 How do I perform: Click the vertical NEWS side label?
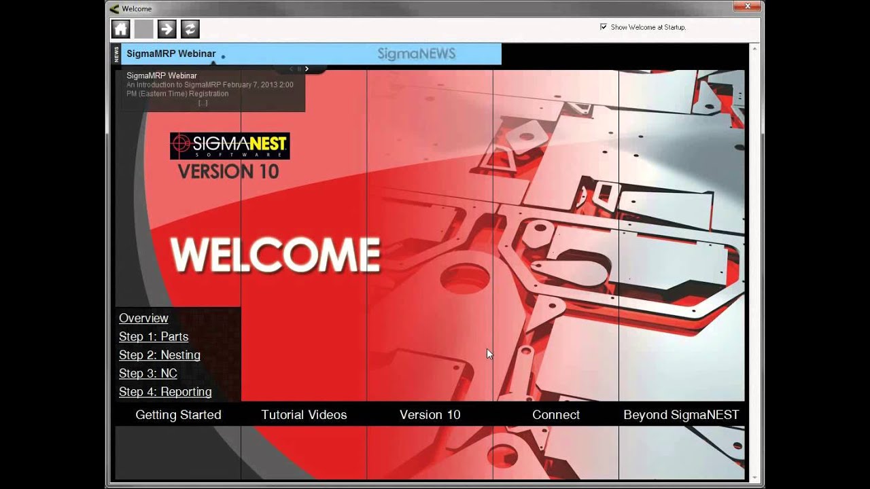coord(116,54)
